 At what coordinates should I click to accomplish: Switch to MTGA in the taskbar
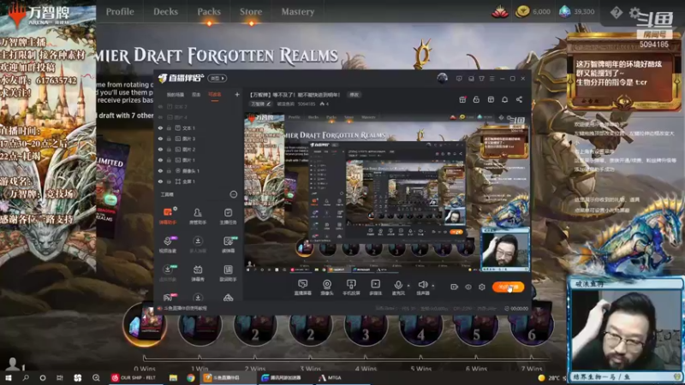tap(331, 377)
